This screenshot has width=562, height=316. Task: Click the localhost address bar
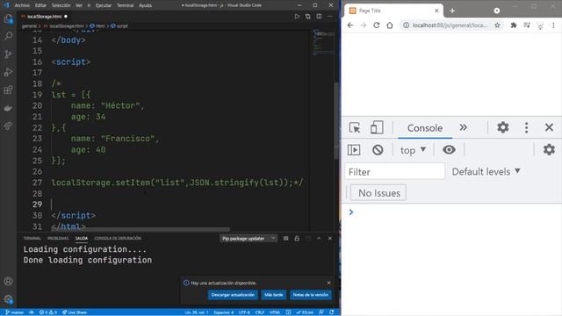coord(450,25)
